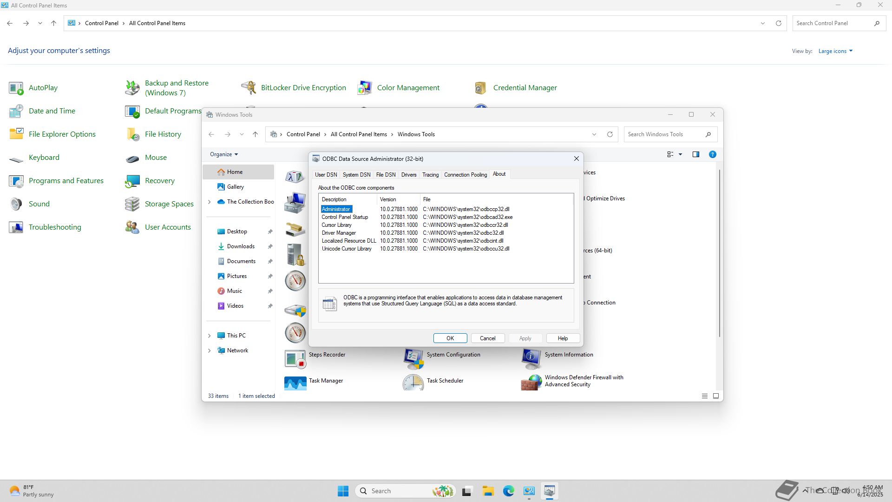Open View by Large icons dropdown
Screen dimensions: 892x502
(835, 51)
